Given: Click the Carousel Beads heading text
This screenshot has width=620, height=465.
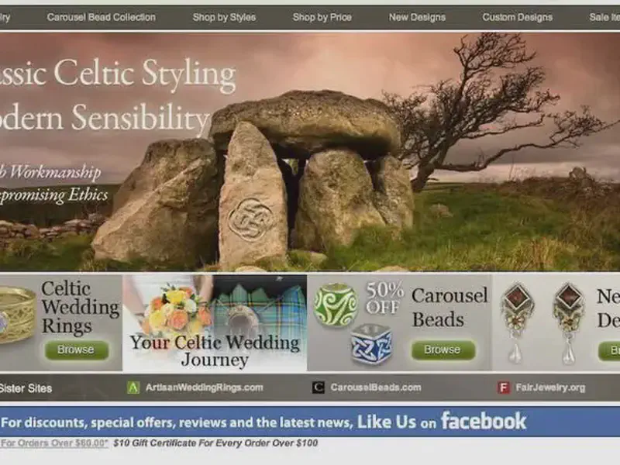Looking at the screenshot, I should 449,308.
